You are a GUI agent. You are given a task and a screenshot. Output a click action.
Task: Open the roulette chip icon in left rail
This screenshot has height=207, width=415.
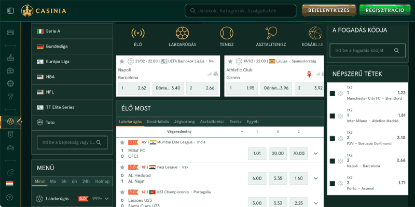[10, 84]
